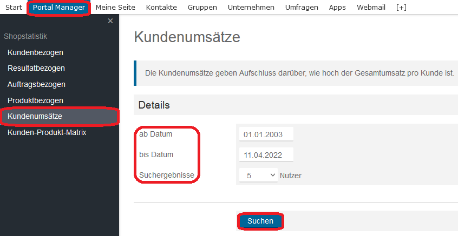Close the sidebar with the X icon
The image size is (458, 236).
(x=110, y=21)
